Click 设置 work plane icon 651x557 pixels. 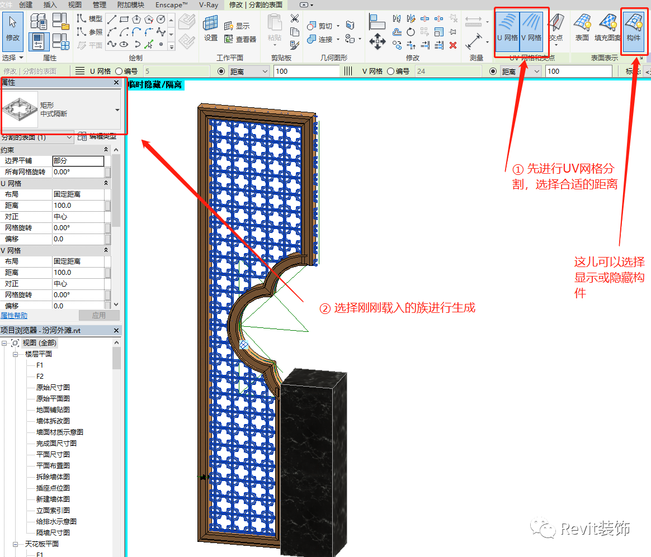(x=210, y=28)
